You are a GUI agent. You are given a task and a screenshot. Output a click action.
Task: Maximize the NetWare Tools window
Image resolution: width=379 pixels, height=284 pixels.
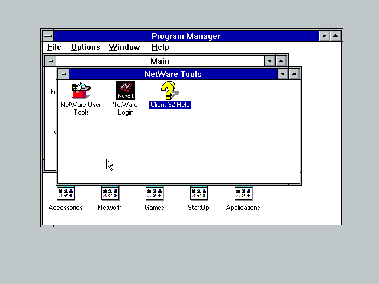294,74
